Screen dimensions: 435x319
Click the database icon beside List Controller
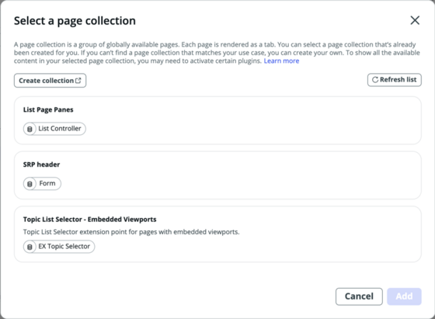(30, 129)
